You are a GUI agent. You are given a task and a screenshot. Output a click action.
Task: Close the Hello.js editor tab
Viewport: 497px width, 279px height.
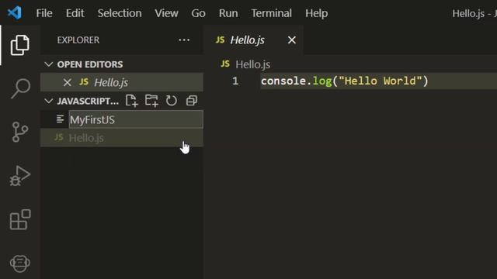(292, 40)
